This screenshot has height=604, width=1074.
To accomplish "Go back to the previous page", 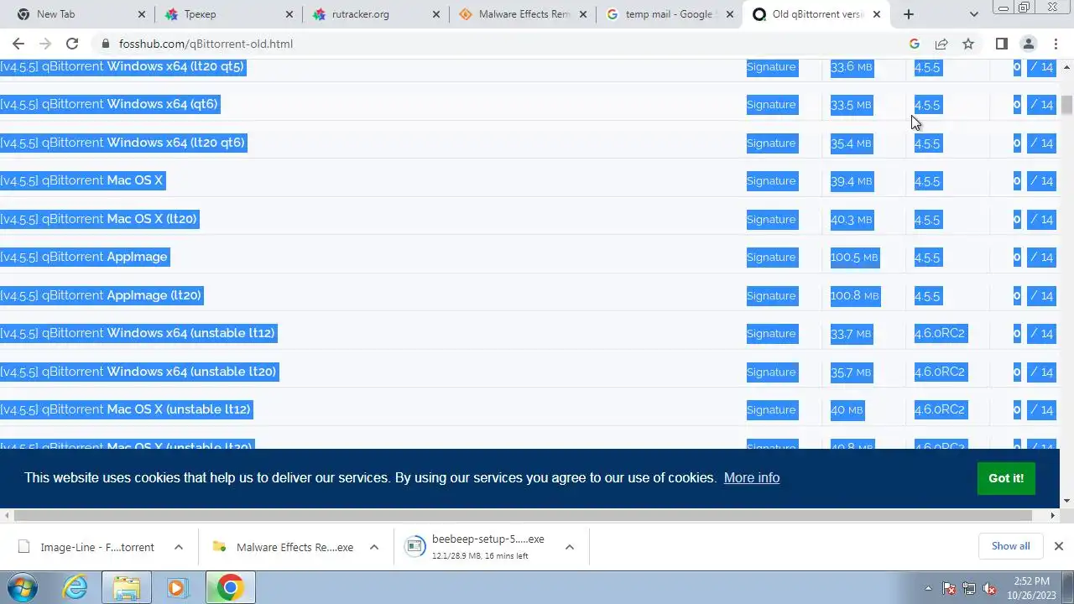I will (18, 44).
